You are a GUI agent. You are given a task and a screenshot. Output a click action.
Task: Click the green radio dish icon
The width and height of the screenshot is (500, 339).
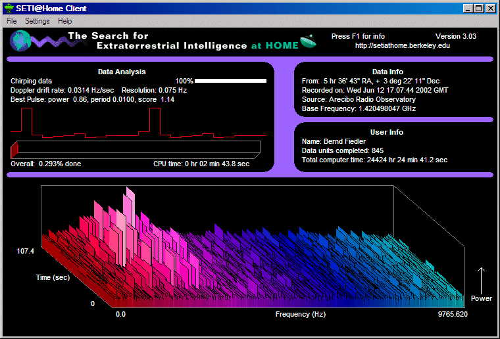[x=308, y=41]
